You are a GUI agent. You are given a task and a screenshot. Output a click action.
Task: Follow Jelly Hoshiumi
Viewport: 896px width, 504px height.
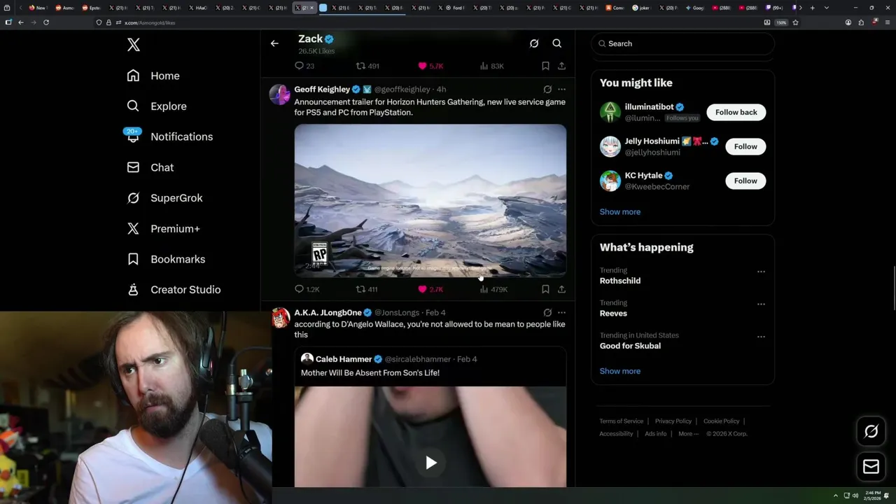745,146
